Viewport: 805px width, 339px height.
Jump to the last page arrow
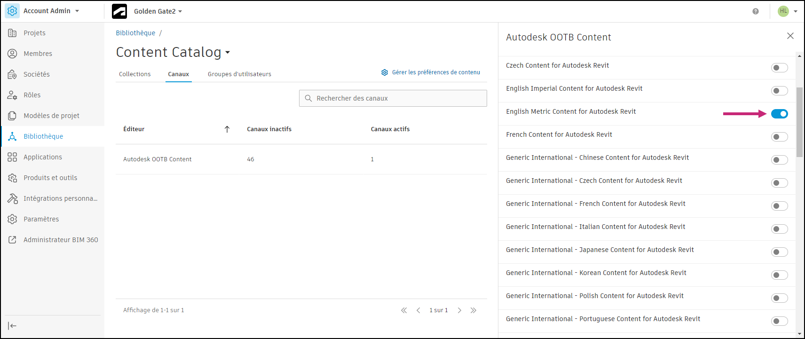[473, 310]
